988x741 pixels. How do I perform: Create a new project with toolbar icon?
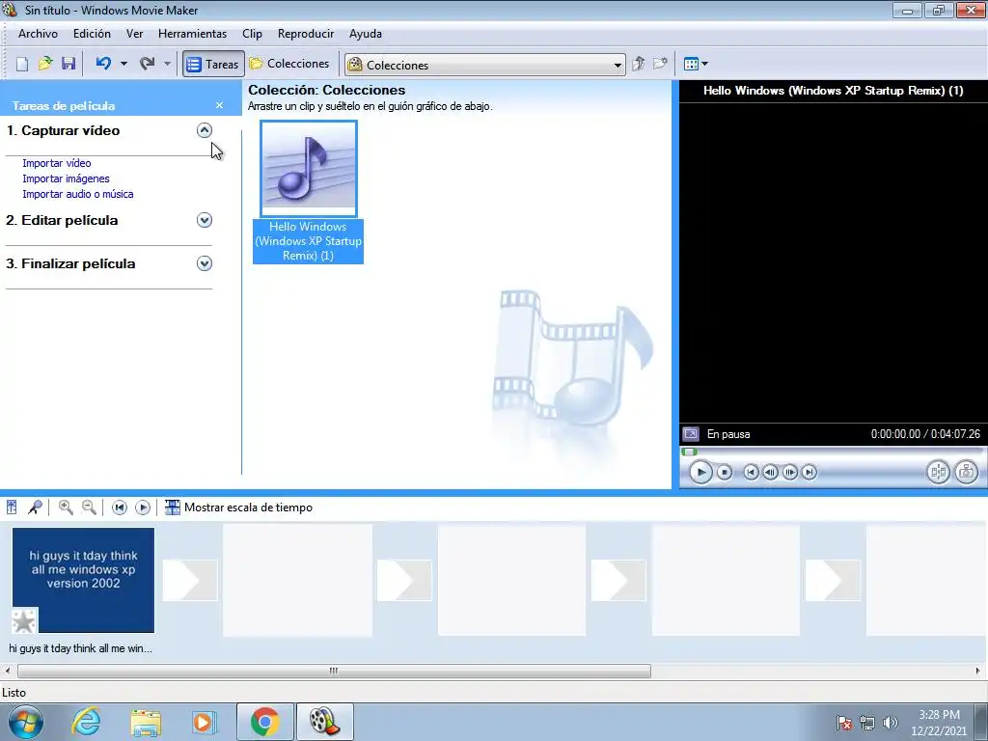(x=22, y=64)
